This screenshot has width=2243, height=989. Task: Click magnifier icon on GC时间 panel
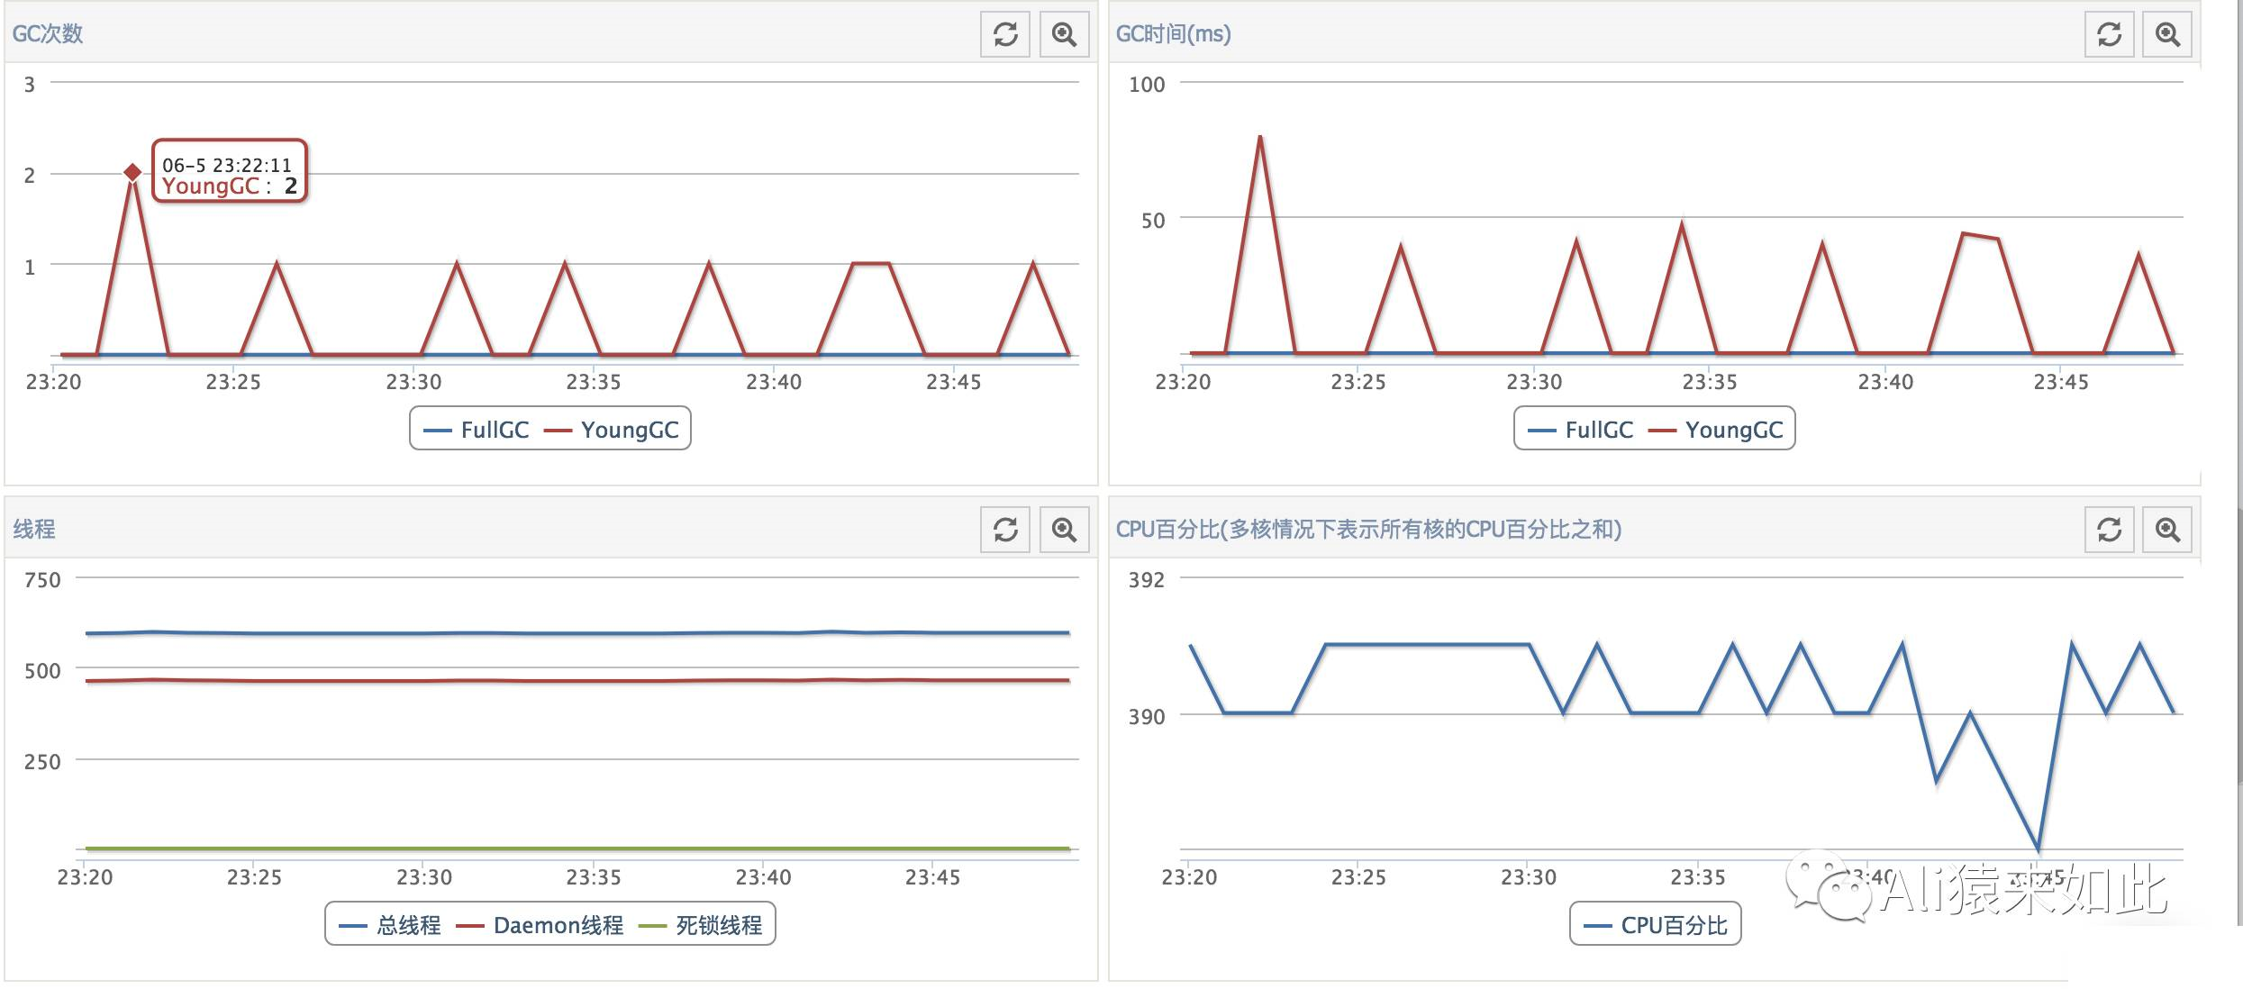(2167, 34)
